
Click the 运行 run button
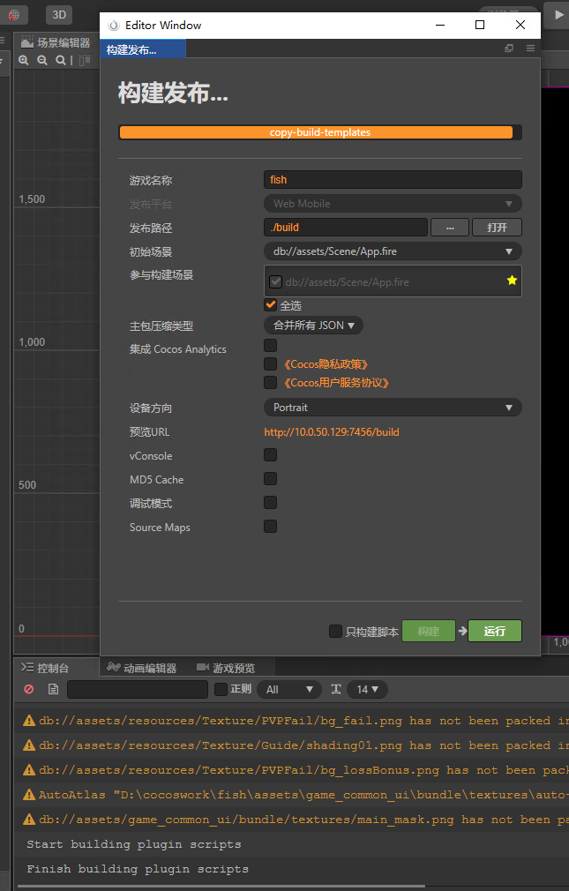[495, 631]
